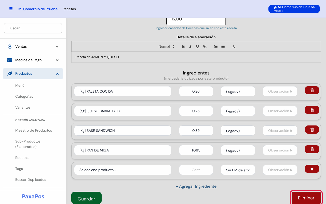Toggle italic formatting in editor
Image resolution: width=326 pixels, height=204 pixels.
[x=190, y=46]
